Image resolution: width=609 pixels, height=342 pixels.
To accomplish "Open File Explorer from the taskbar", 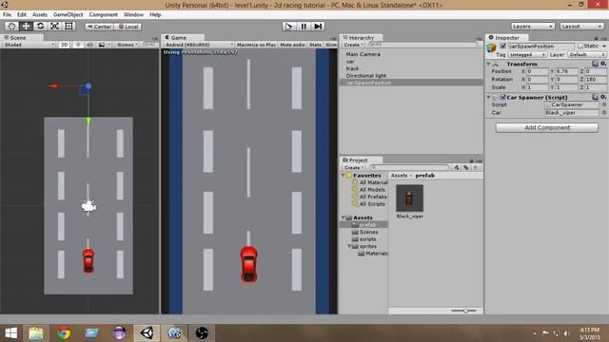I will tap(36, 332).
